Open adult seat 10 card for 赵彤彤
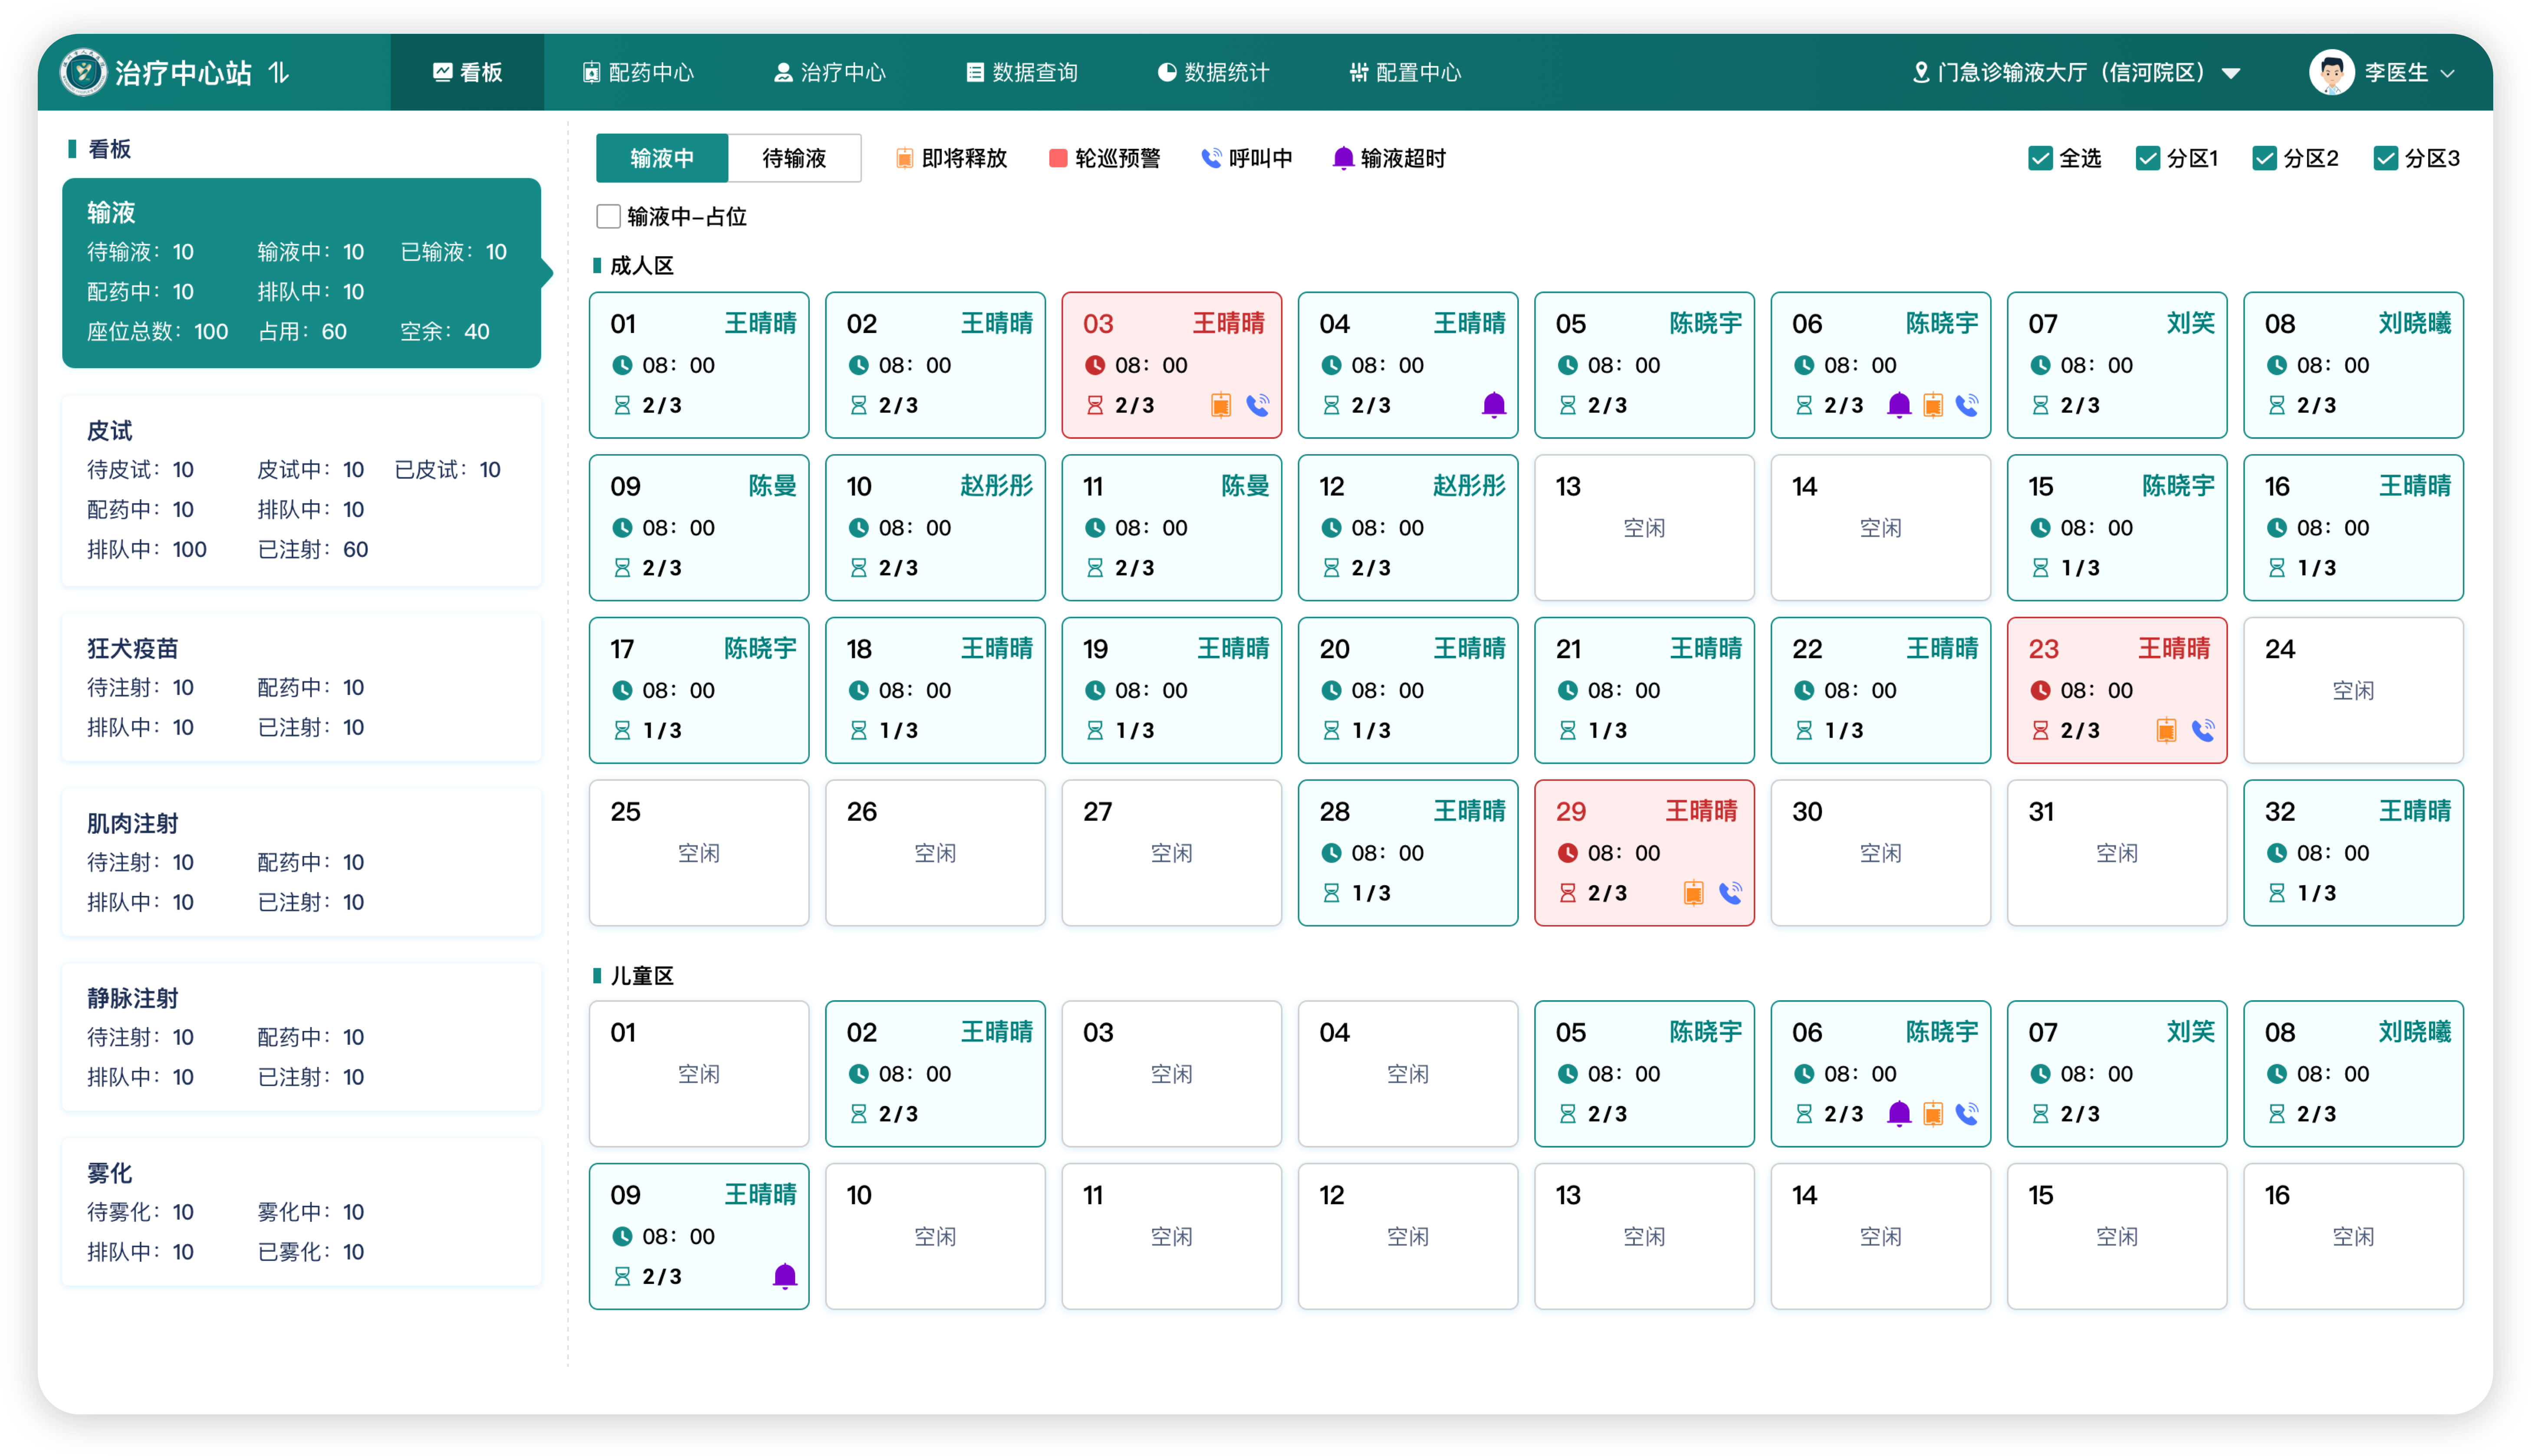2531x1456 pixels. 934,528
